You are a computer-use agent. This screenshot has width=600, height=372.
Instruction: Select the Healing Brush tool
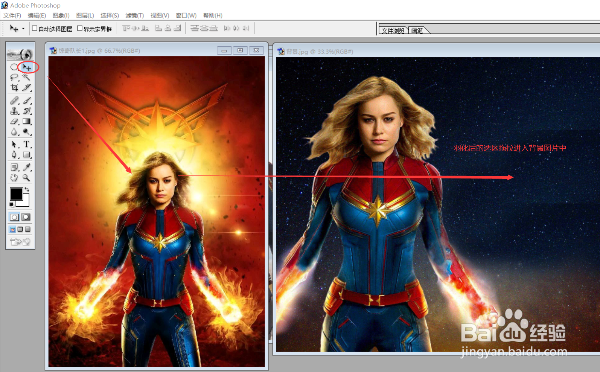(14, 100)
